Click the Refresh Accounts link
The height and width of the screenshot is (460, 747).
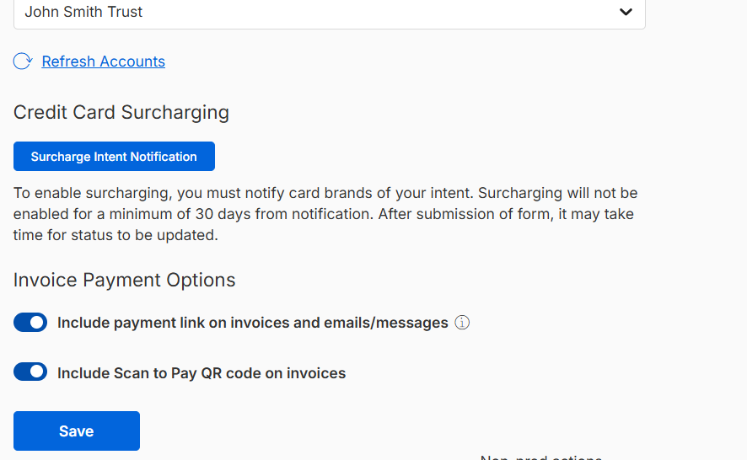[104, 62]
